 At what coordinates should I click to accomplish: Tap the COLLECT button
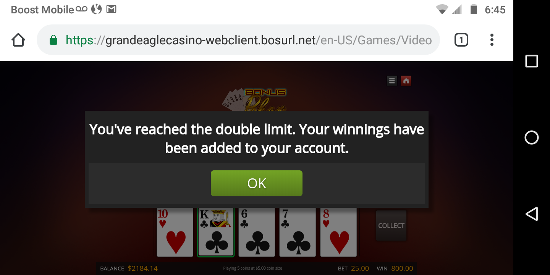pyautogui.click(x=391, y=225)
